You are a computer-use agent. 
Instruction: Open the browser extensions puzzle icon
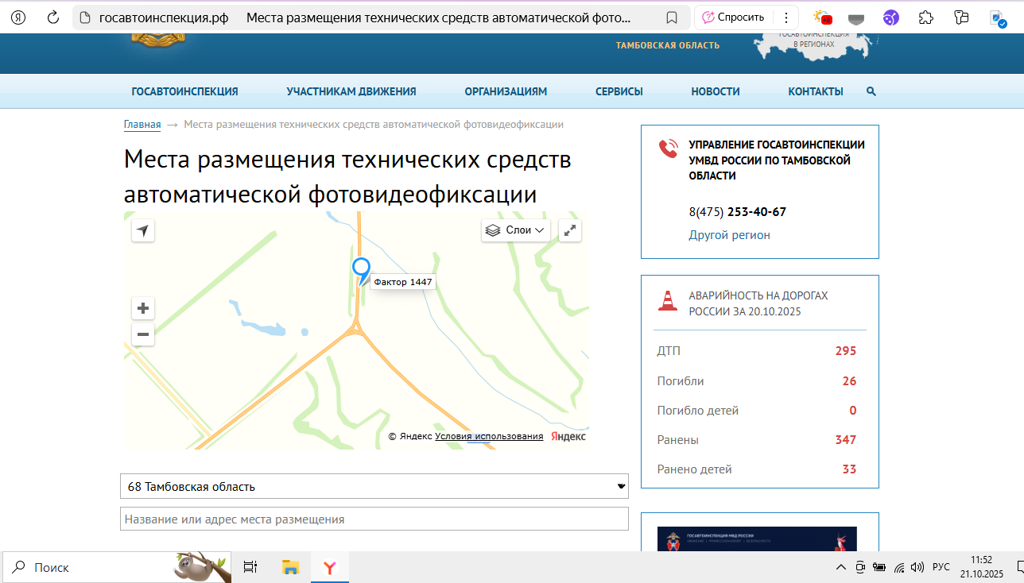(925, 17)
